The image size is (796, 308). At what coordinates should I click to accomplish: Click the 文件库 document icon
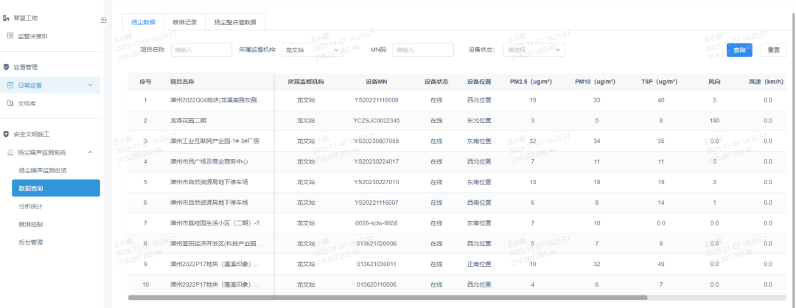[x=10, y=103]
